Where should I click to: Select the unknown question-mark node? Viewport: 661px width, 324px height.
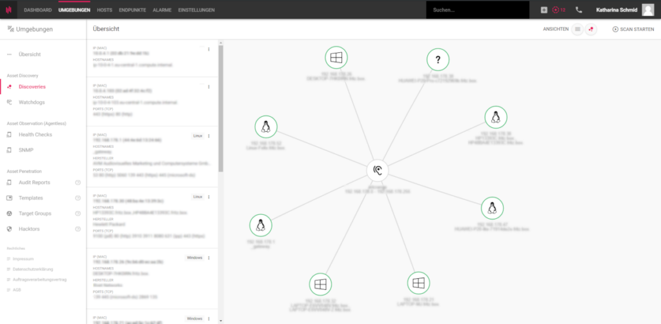coord(438,60)
